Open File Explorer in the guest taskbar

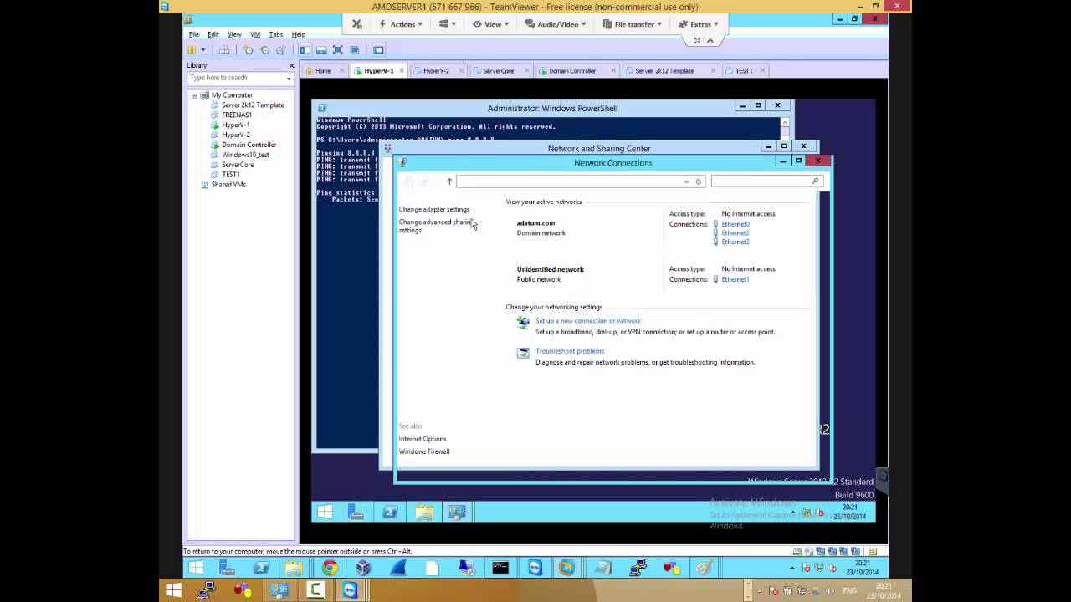pyautogui.click(x=424, y=512)
